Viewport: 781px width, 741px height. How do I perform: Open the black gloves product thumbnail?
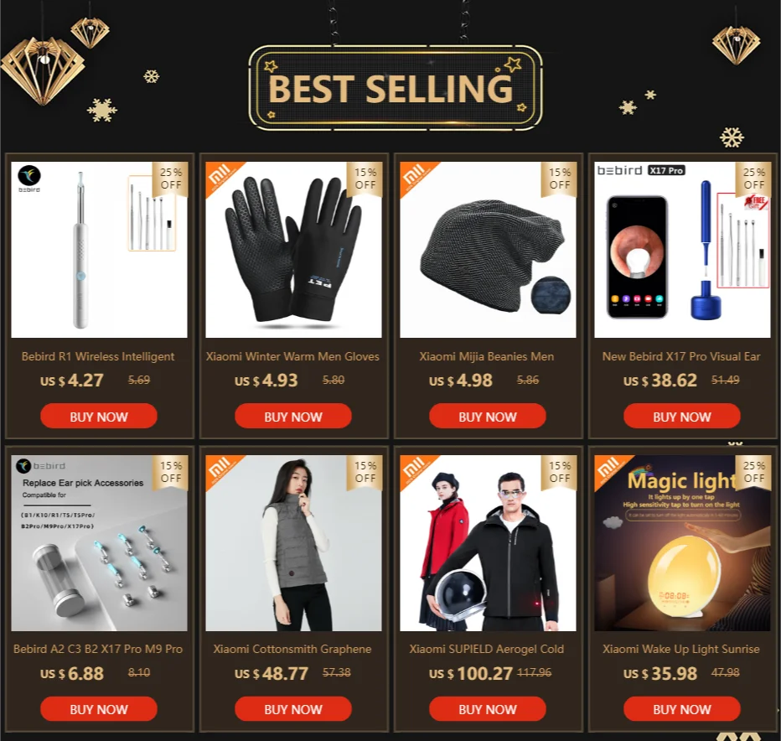click(293, 250)
